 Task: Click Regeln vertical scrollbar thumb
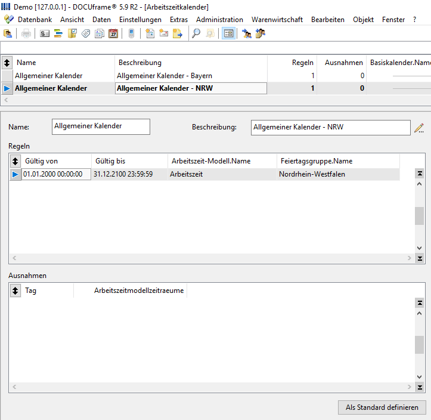point(420,216)
